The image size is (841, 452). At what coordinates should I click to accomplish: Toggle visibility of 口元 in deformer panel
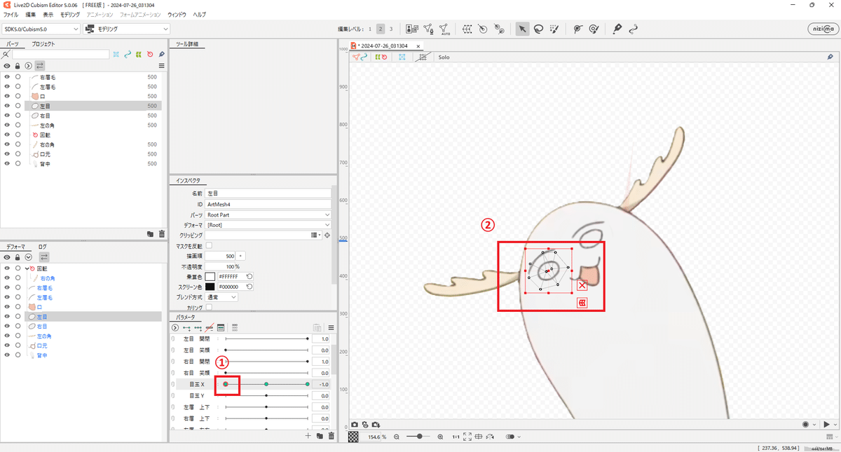click(7, 345)
